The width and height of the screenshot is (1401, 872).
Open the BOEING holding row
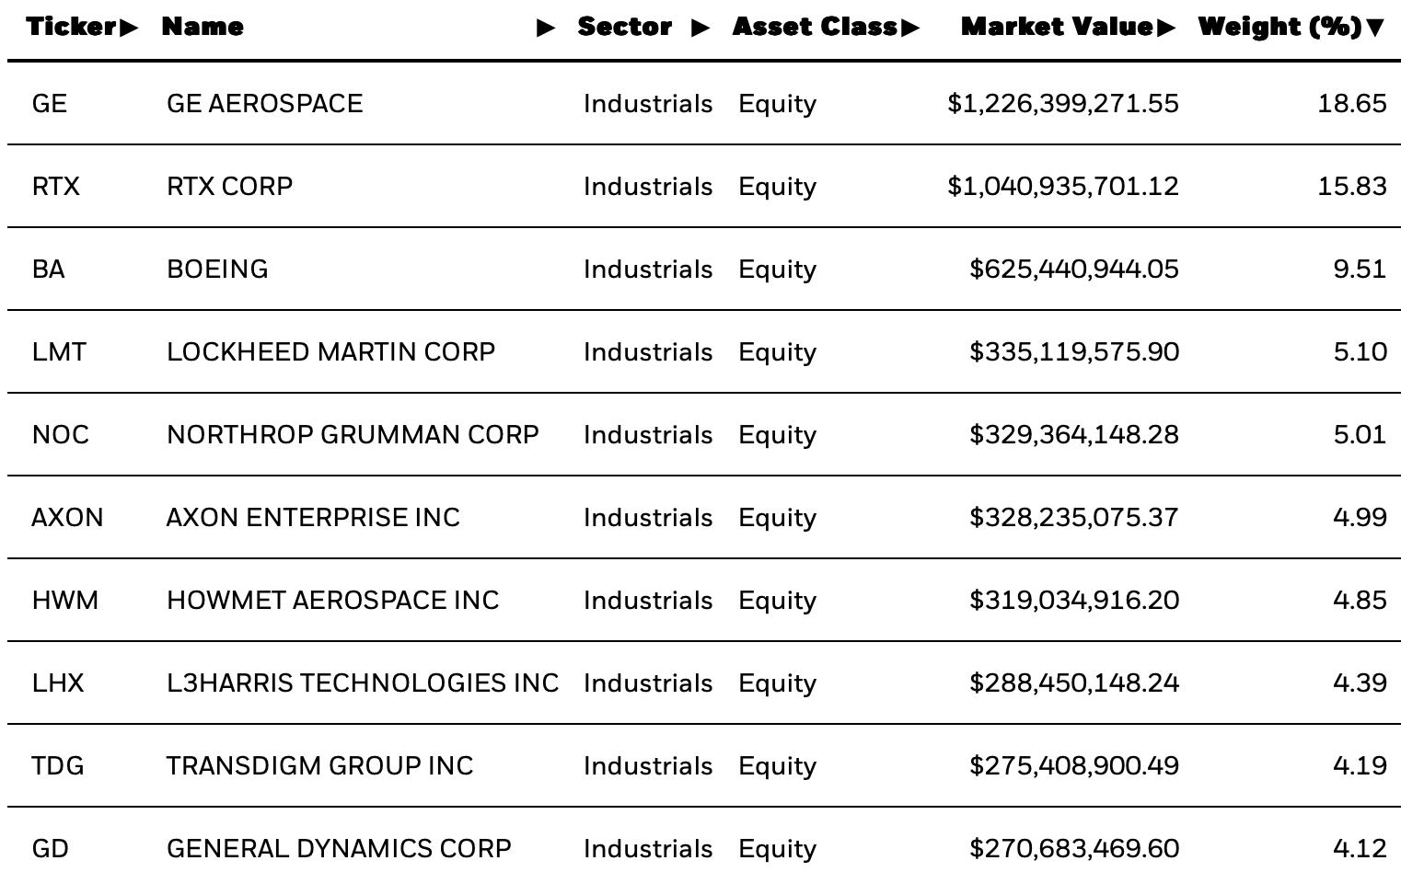(704, 269)
